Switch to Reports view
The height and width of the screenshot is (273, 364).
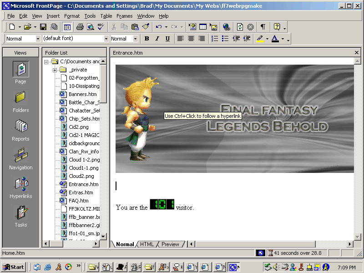pyautogui.click(x=20, y=131)
